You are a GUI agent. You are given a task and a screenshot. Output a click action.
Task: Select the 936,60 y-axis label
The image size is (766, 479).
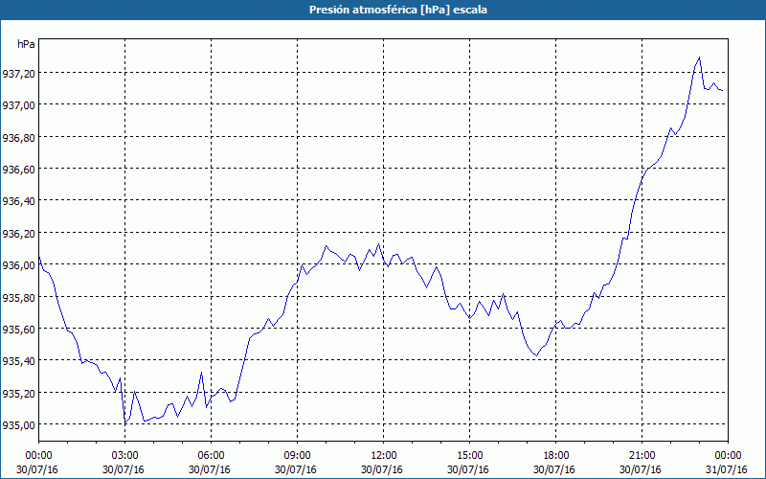[x=18, y=170]
